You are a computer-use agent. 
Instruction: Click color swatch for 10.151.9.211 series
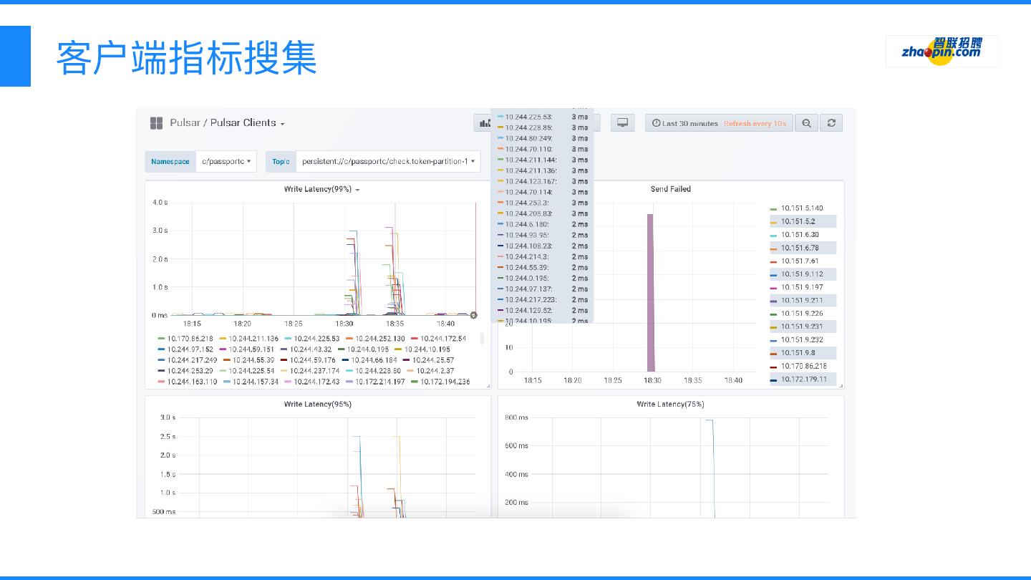point(773,301)
